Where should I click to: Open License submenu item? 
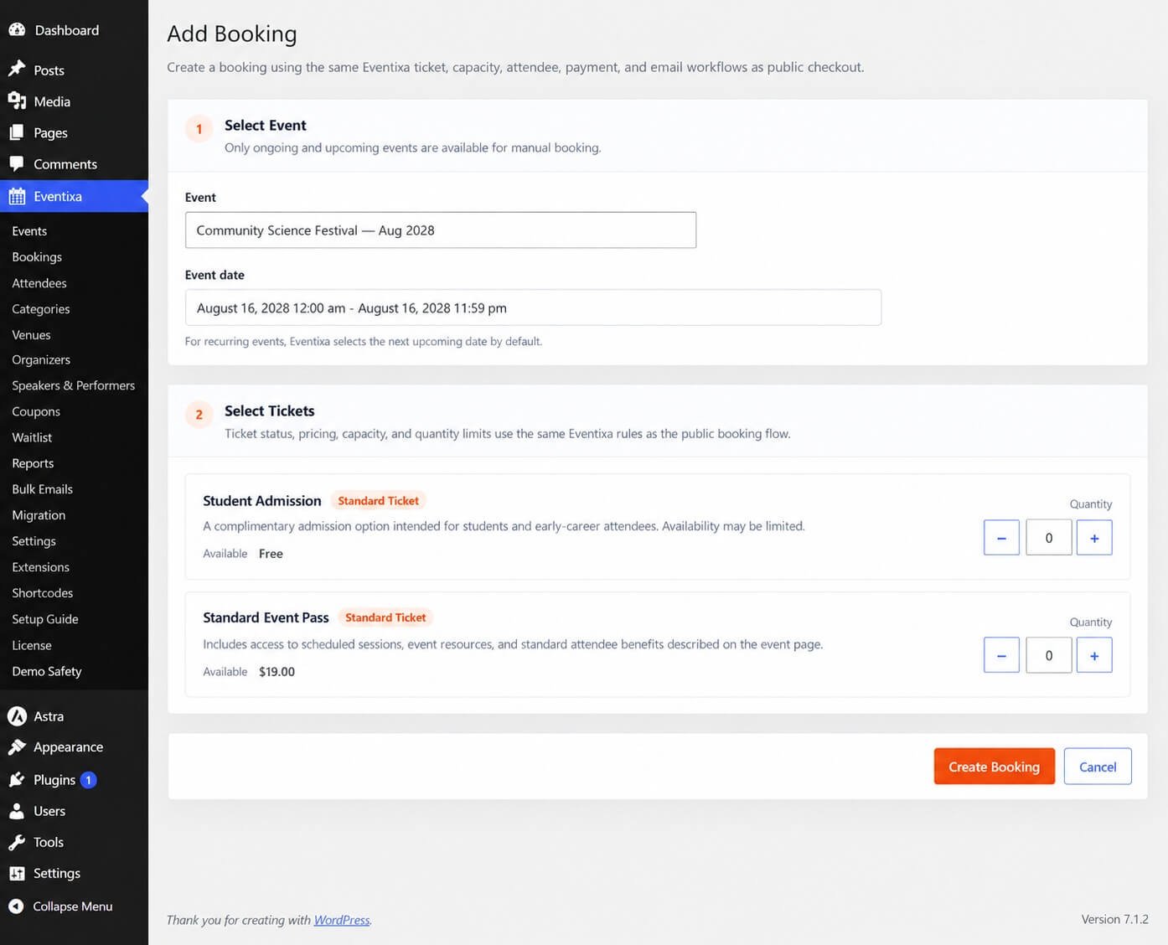tap(32, 645)
